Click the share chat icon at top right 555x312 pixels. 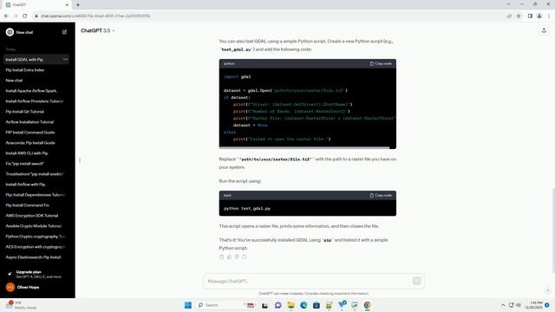tap(544, 30)
